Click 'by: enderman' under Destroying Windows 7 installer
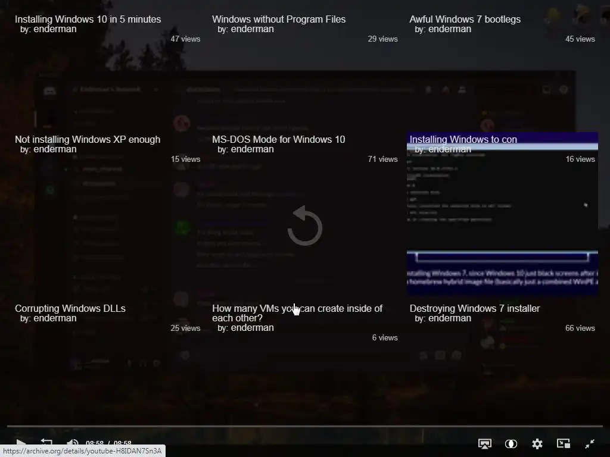Screen dimensions: 610x457 (x=443, y=318)
